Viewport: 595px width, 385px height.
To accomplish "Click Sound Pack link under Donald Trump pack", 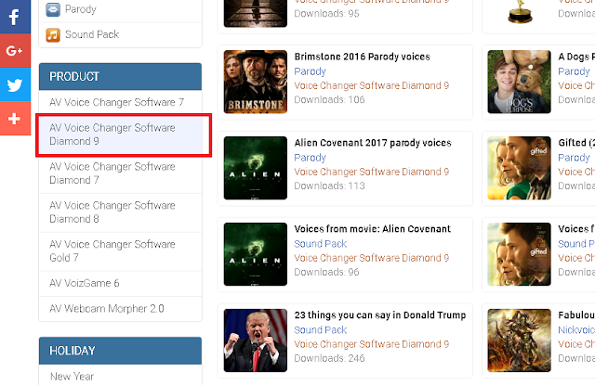I will point(320,330).
